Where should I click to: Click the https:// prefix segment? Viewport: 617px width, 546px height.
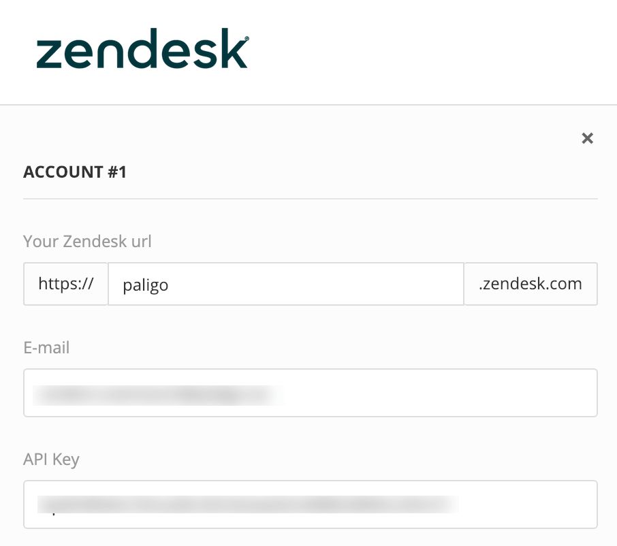click(x=65, y=284)
